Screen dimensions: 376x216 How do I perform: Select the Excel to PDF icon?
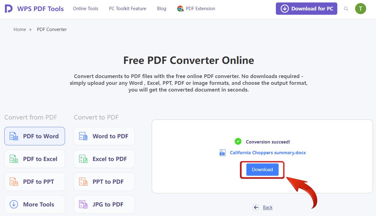(x=83, y=159)
